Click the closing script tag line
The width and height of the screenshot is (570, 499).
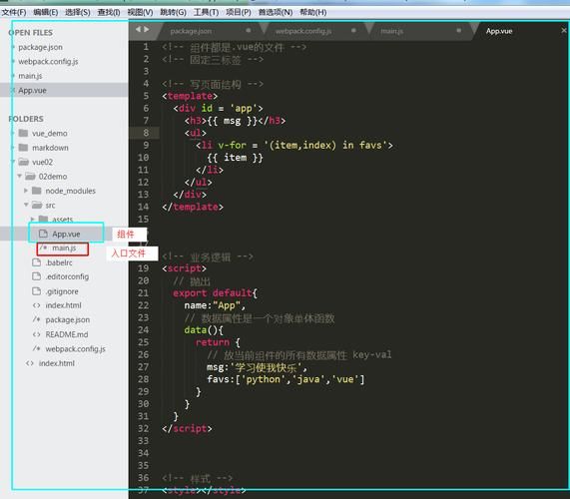click(187, 428)
